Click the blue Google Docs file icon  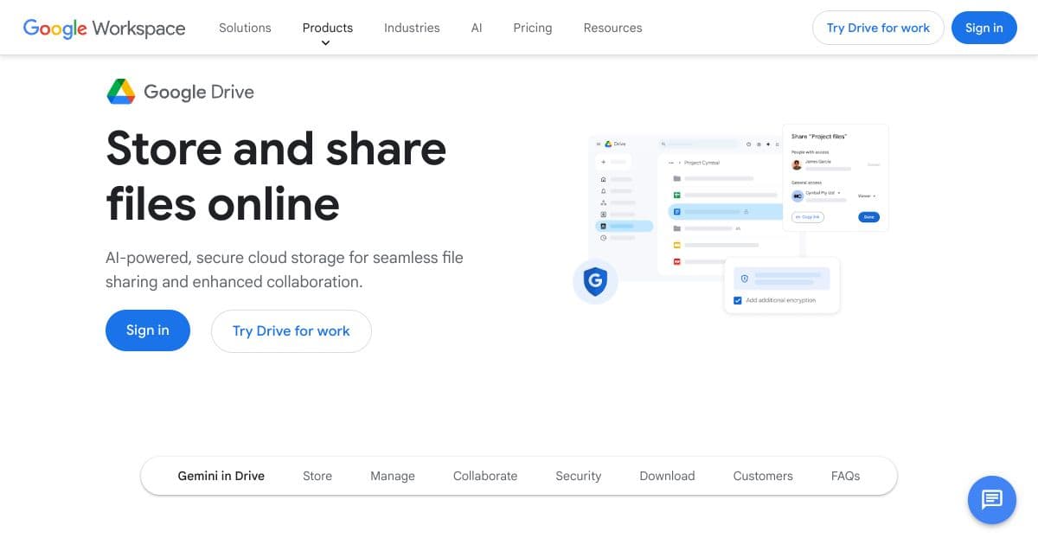(x=678, y=211)
